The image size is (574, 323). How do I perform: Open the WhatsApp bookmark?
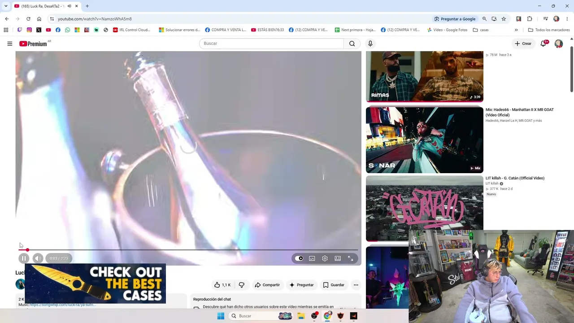click(67, 30)
